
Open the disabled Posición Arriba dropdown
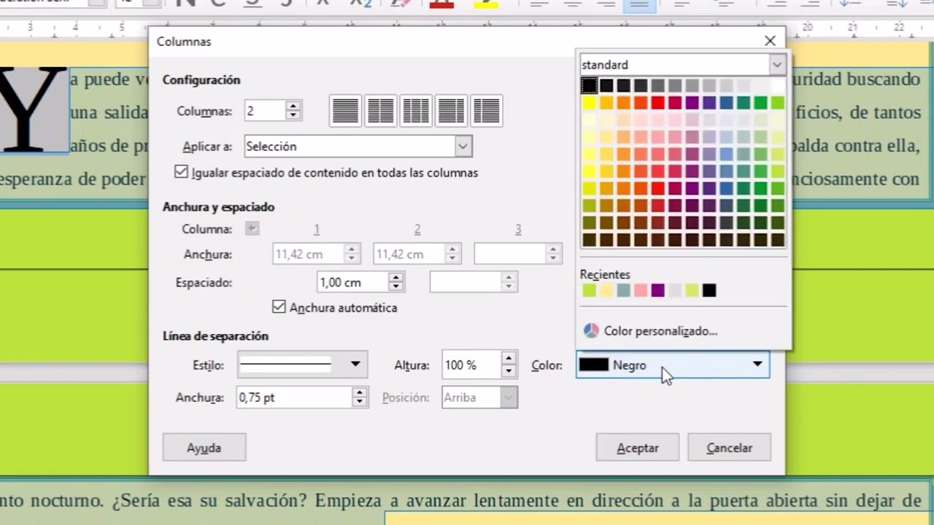509,397
